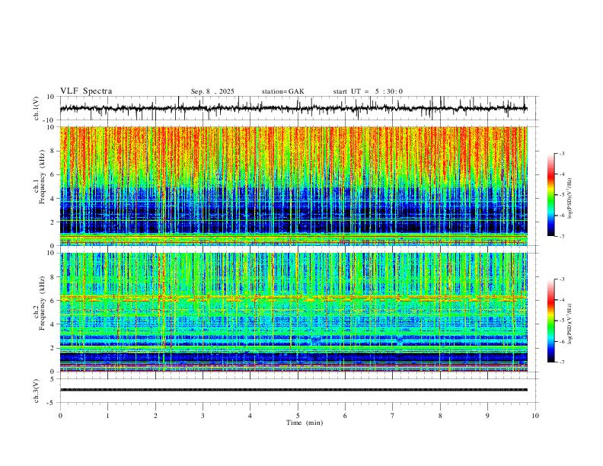This screenshot has width=603, height=466.
Task: Click the "8" kHz tick on ch.1 frequency axis
Action: 53,151
